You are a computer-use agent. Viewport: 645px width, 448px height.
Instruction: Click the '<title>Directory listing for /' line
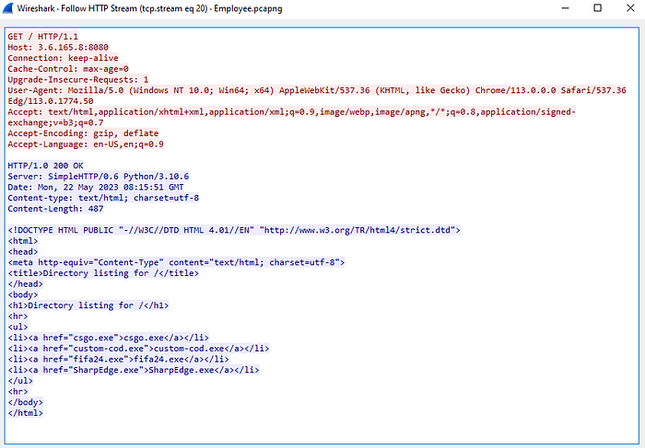click(x=103, y=273)
